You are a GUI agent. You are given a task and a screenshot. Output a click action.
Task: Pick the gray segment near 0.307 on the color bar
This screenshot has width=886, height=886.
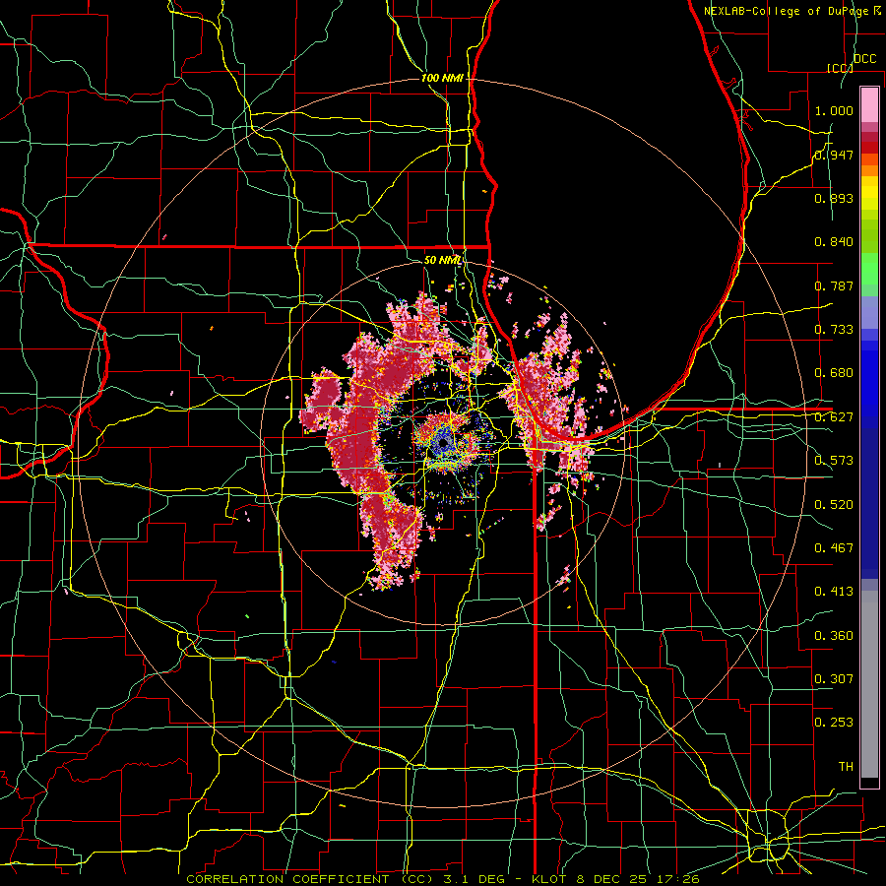coord(869,684)
